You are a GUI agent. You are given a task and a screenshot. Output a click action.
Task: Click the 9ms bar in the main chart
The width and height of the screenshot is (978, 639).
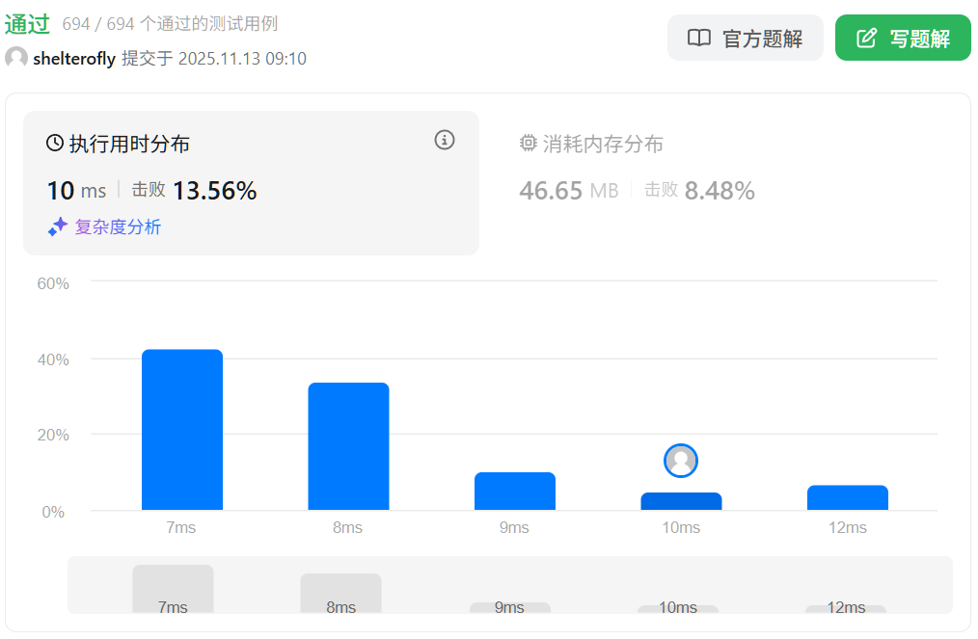[x=514, y=492]
